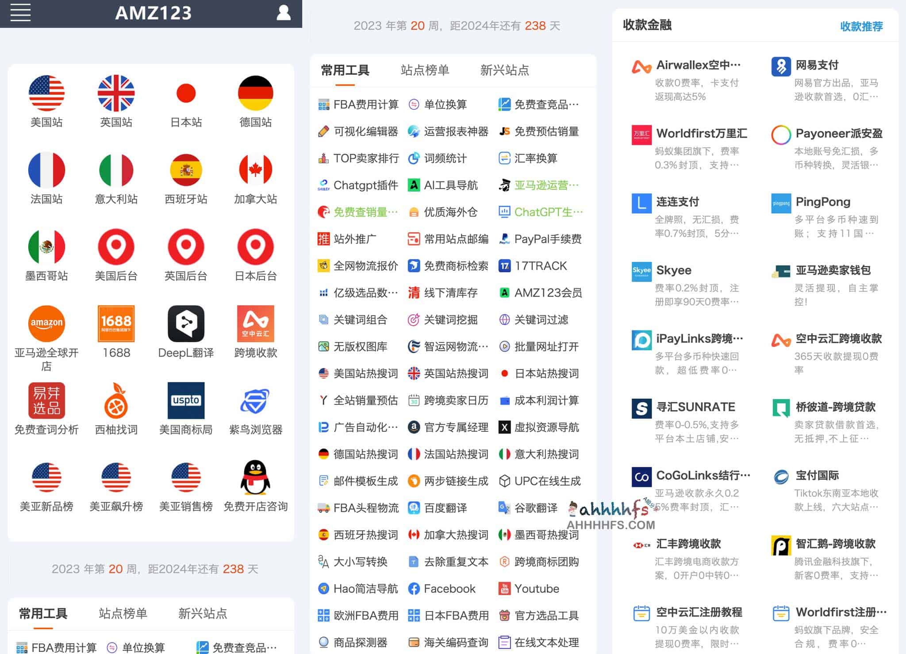Open the Airwallex空中云汇 payment entry
The height and width of the screenshot is (654, 906).
690,65
